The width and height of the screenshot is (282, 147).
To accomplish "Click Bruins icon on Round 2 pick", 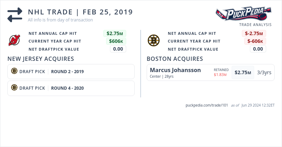I will pos(14,71).
